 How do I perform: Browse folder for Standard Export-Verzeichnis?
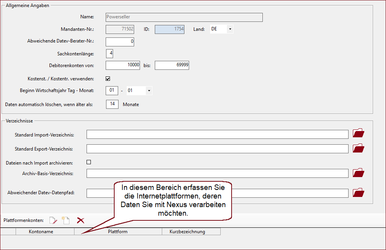pos(358,148)
